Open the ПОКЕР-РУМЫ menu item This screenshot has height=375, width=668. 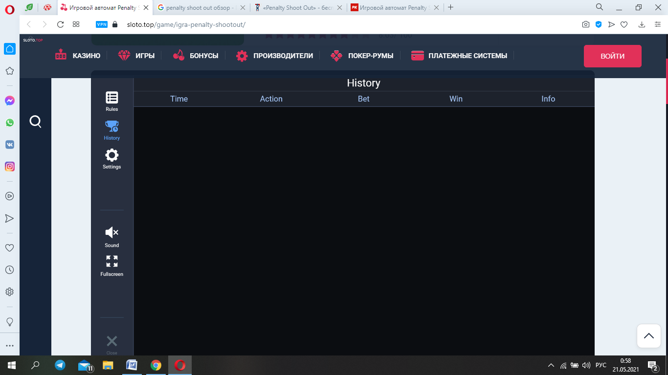click(362, 56)
